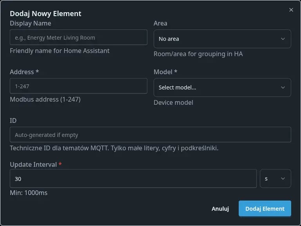Click the Update Interval value field

click(x=133, y=179)
